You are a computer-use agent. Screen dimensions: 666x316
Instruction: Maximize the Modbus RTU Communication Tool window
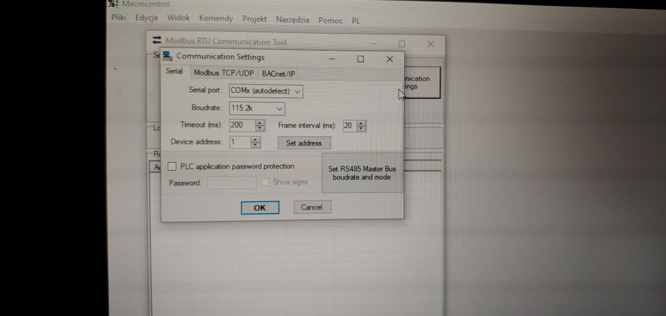(x=402, y=44)
